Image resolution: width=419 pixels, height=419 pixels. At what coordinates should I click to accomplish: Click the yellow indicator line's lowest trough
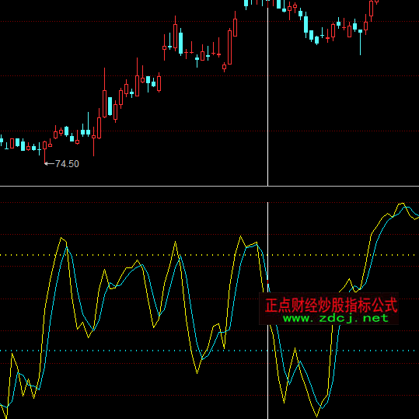317,416
